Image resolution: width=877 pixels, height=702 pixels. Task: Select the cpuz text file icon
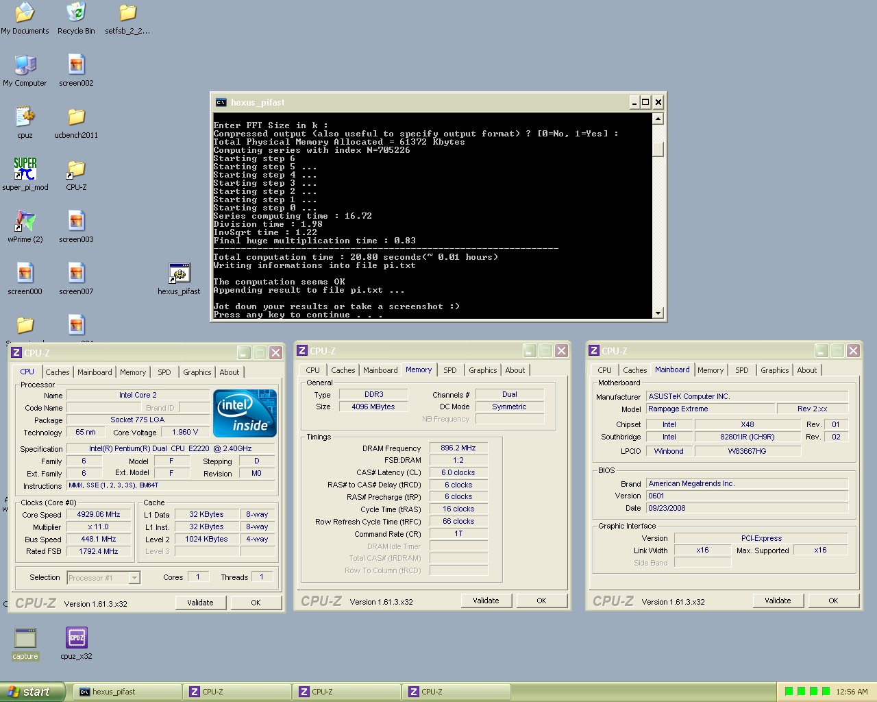coord(25,117)
